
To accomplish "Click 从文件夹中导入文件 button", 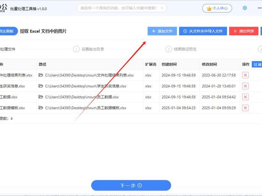I will [203, 31].
